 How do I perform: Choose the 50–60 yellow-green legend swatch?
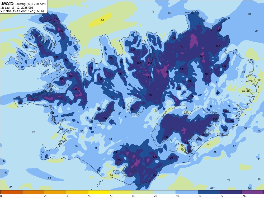point(121,192)
